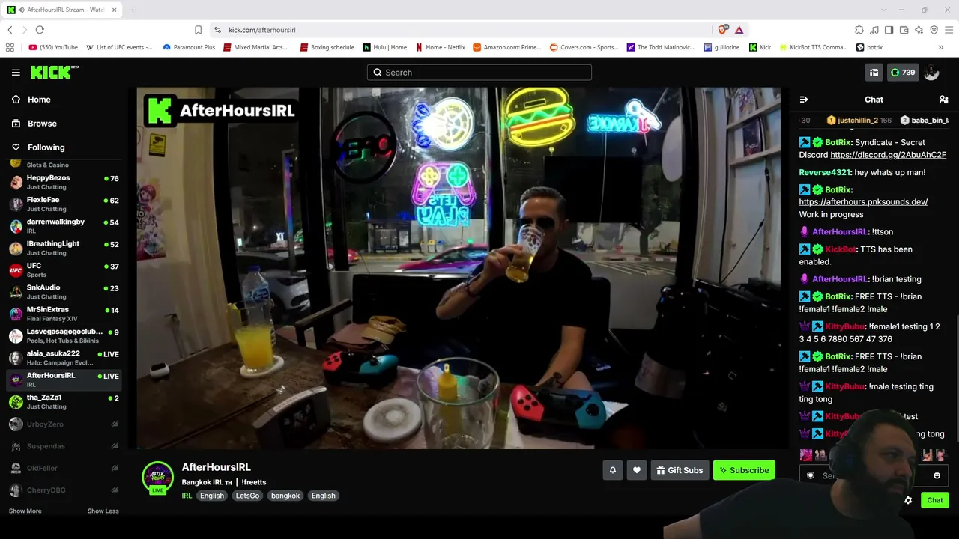Click Reverse4321 username in chat

pos(825,172)
